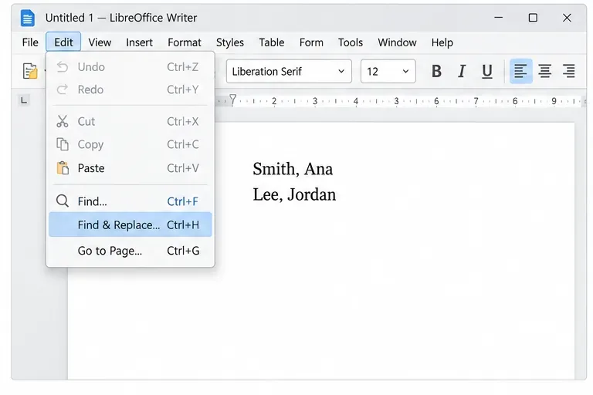
Task: Click the Ctrl+V shortcut label
Action: click(183, 168)
